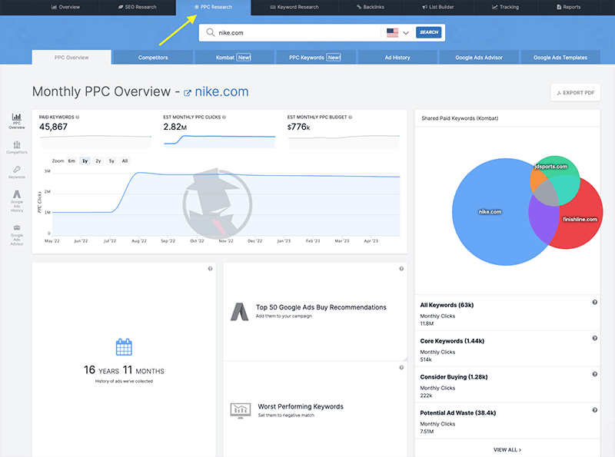Image resolution: width=615 pixels, height=457 pixels.
Task: Click View All link
Action: click(x=507, y=449)
